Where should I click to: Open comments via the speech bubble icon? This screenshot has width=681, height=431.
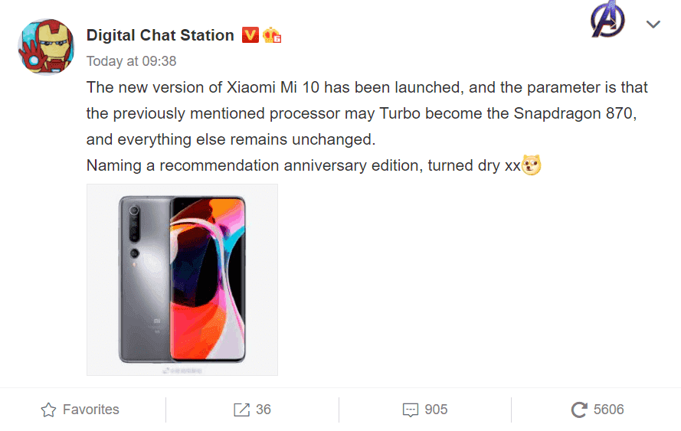pos(411,410)
